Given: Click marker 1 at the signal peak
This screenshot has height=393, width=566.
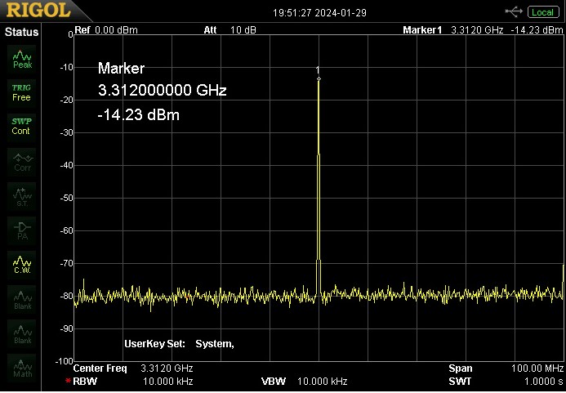Looking at the screenshot, I should [319, 77].
